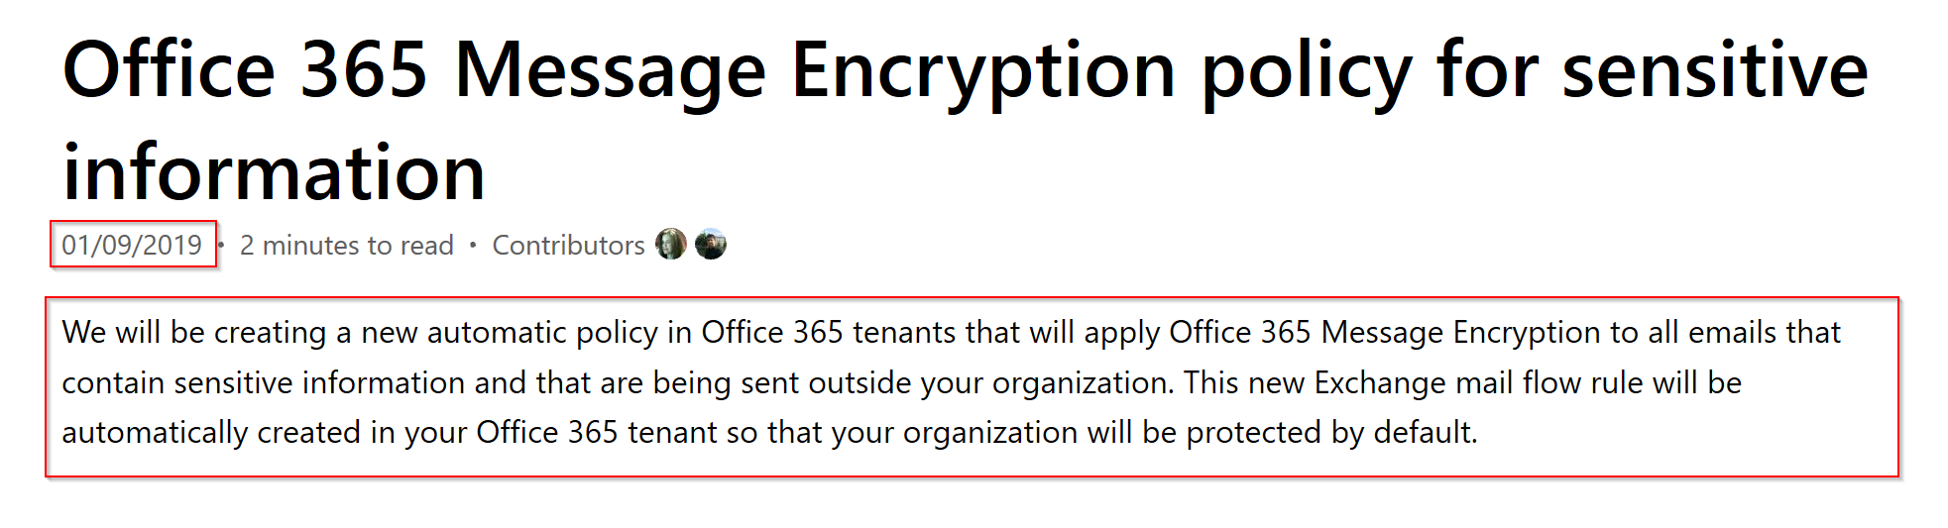Click the first contributor avatar
1948x528 pixels.
pyautogui.click(x=671, y=244)
